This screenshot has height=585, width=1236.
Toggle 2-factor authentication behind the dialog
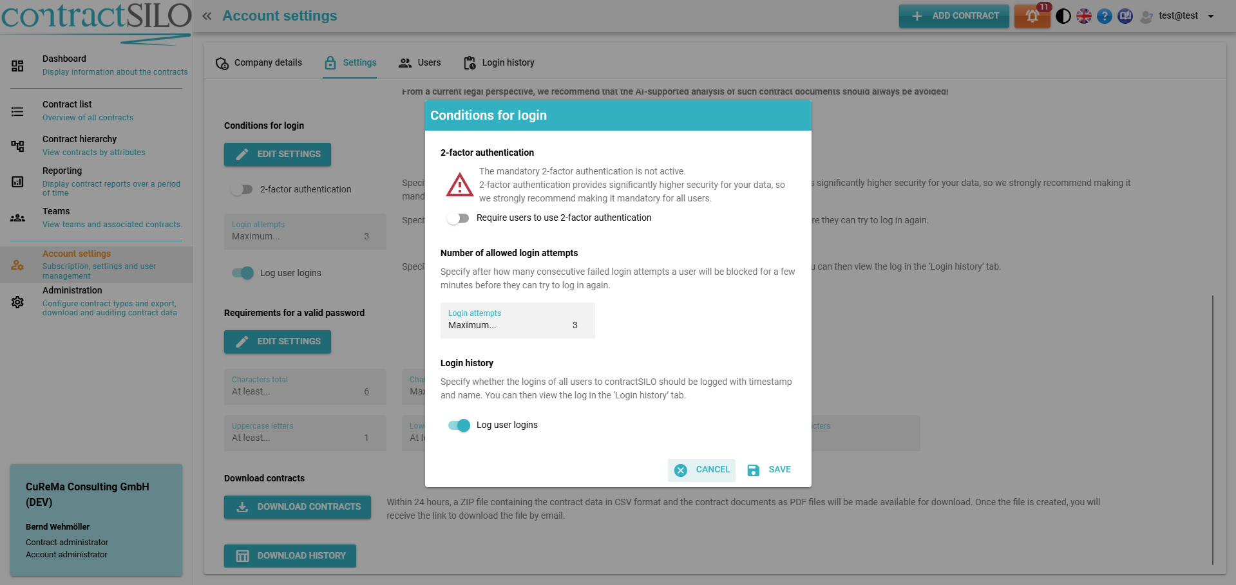point(242,189)
